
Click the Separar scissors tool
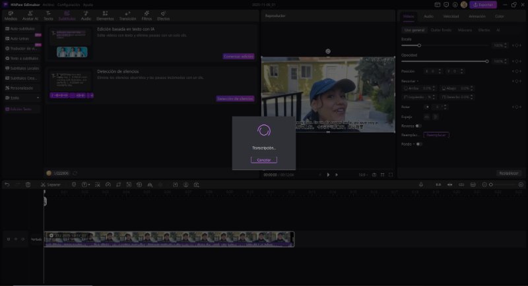click(x=44, y=185)
